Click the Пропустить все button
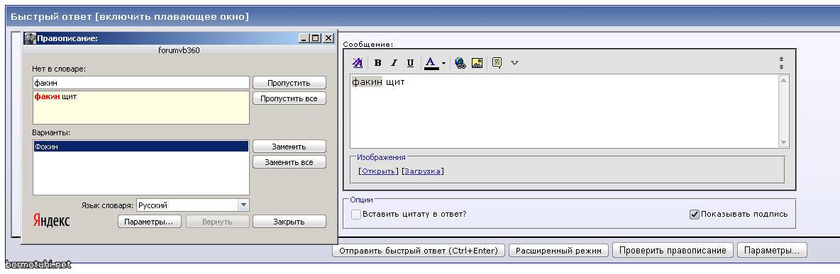Viewport: 840px width, 274px height. pos(289,98)
